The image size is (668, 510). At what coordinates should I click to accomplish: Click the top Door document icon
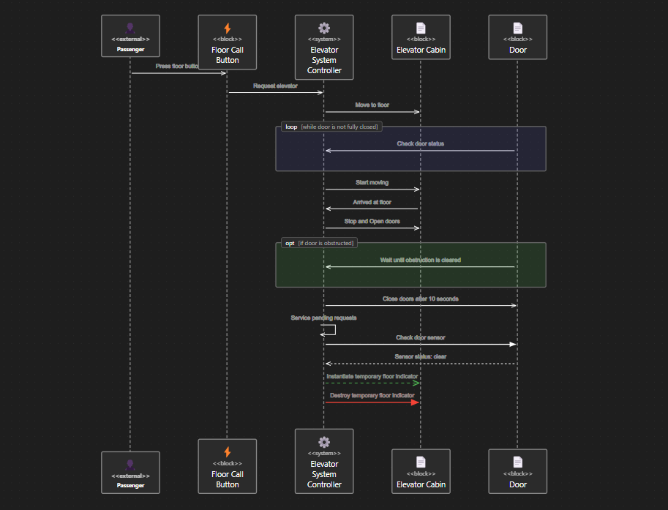517,28
